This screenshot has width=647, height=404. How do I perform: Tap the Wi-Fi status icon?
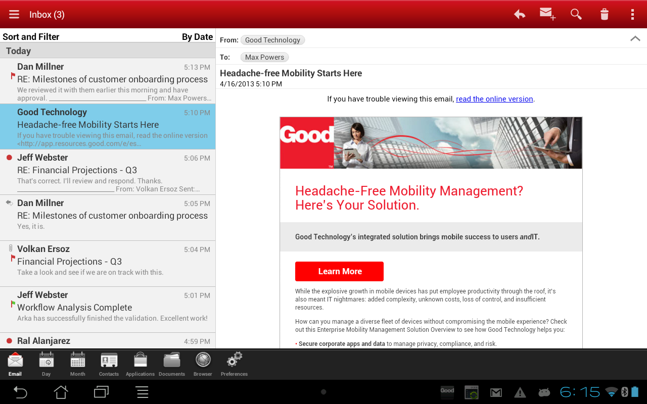[x=612, y=392]
